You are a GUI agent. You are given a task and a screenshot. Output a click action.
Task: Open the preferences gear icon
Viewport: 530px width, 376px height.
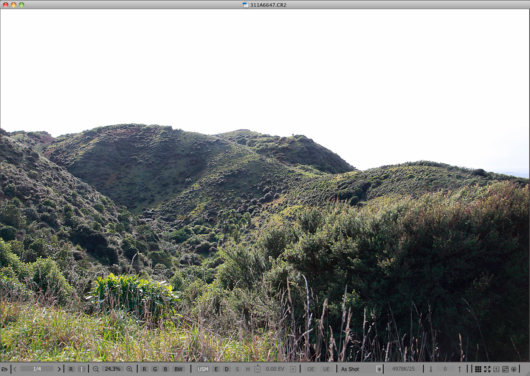click(514, 369)
